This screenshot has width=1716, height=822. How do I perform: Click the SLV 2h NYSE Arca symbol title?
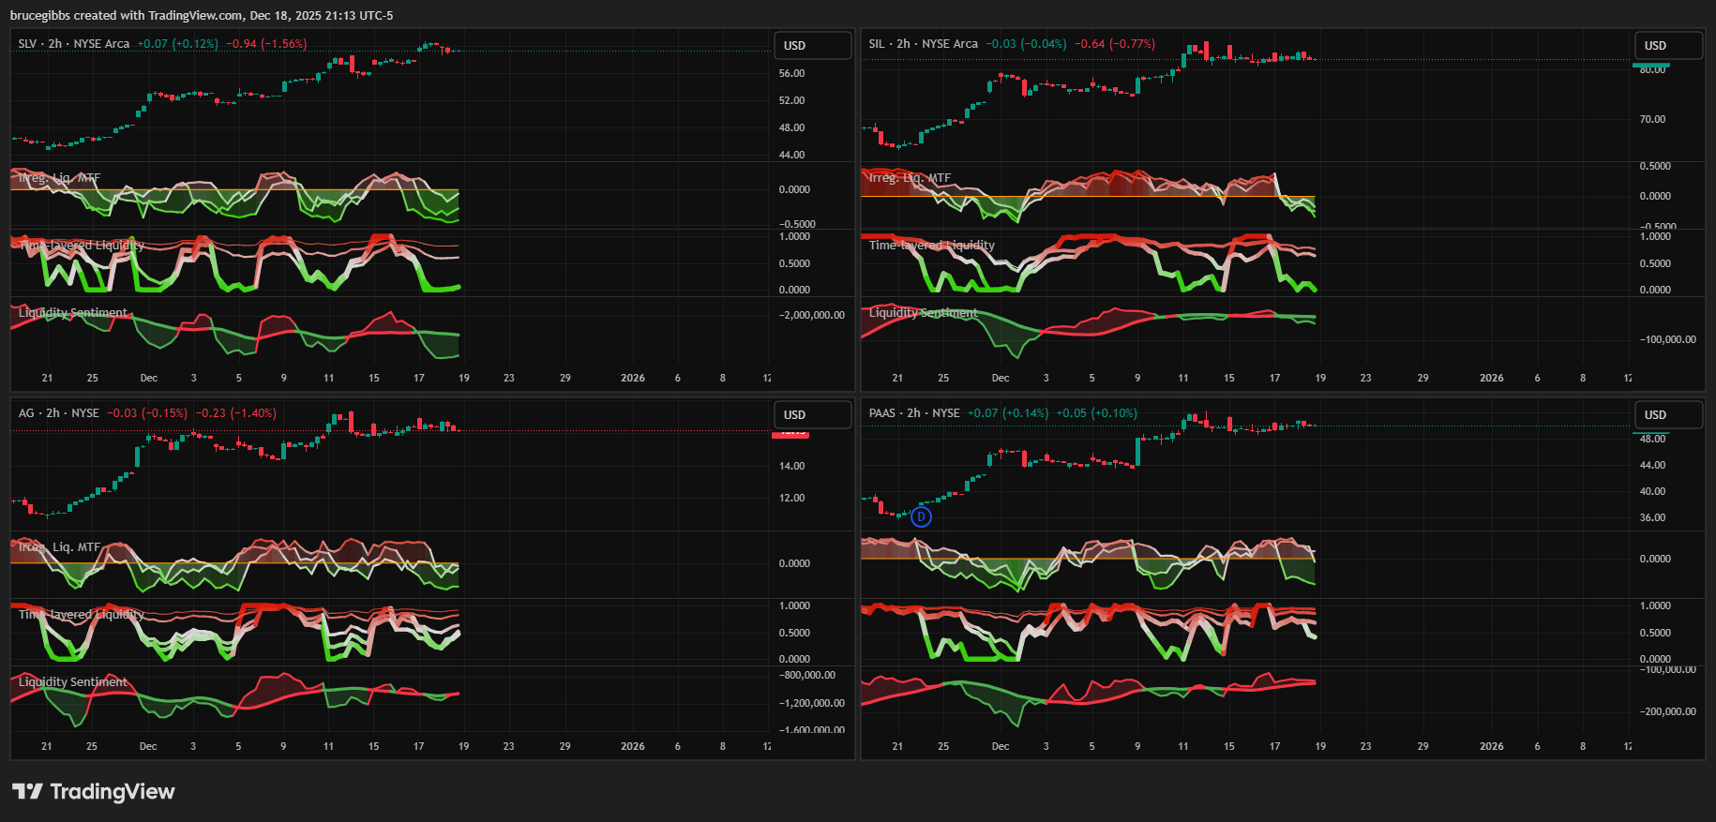(74, 44)
